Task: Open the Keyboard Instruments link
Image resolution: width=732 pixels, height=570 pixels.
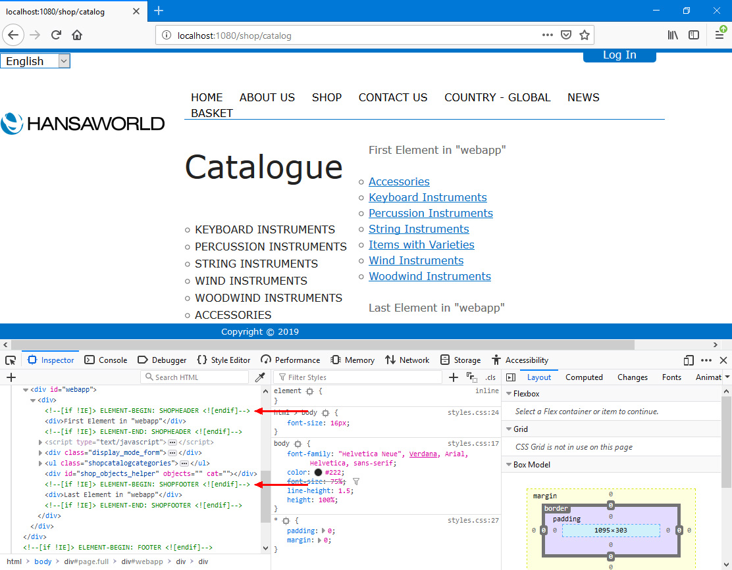Action: coord(428,198)
